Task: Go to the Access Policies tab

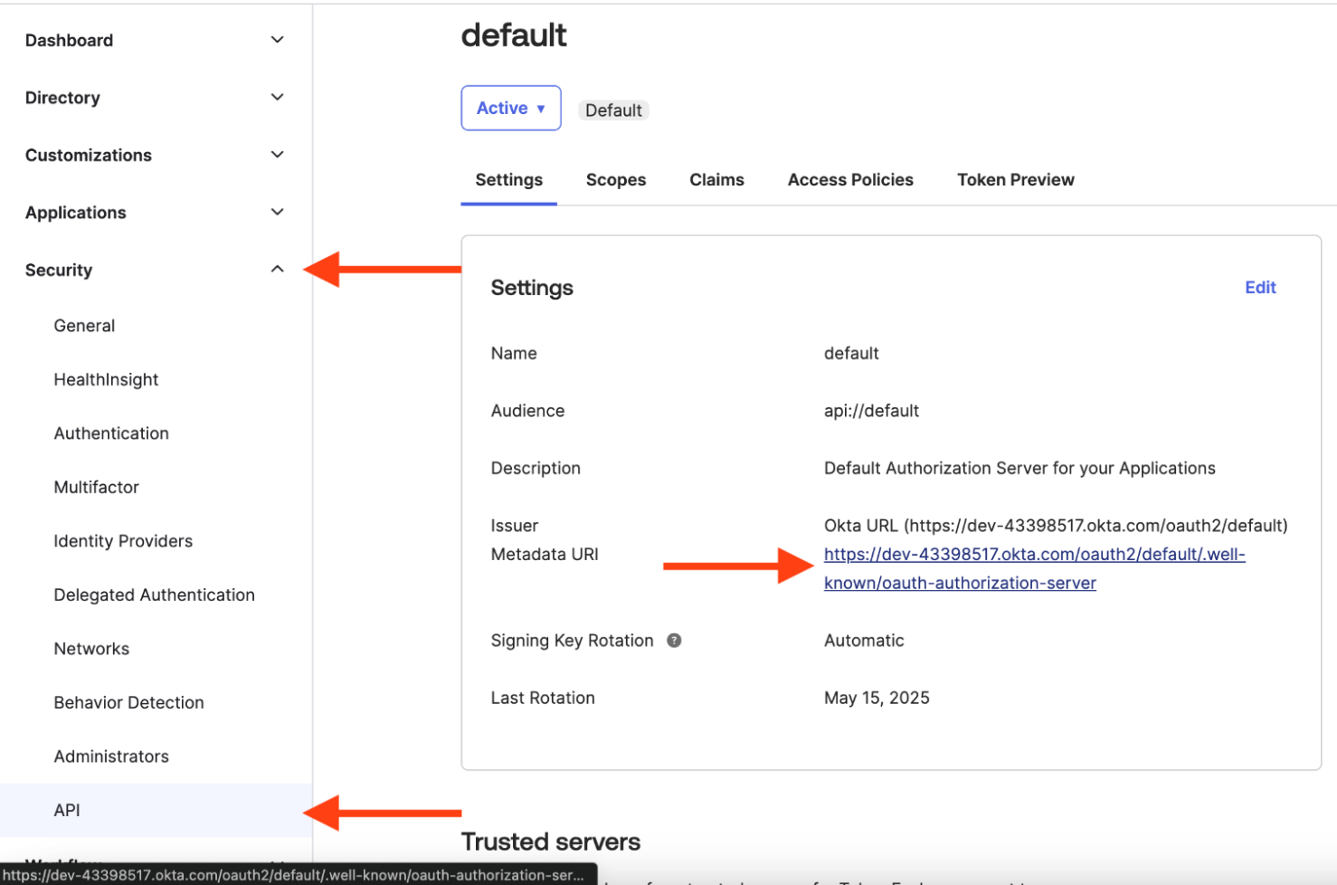Action: pyautogui.click(x=849, y=180)
